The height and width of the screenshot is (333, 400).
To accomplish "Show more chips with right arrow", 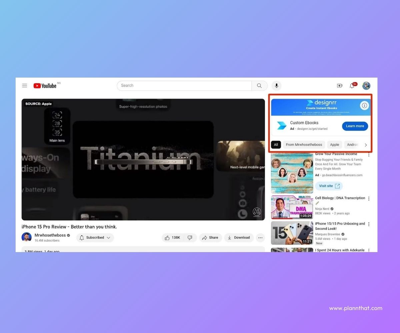I will [x=366, y=145].
